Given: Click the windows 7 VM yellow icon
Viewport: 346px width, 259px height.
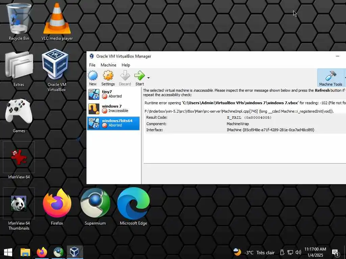Looking at the screenshot, I should click(94, 109).
